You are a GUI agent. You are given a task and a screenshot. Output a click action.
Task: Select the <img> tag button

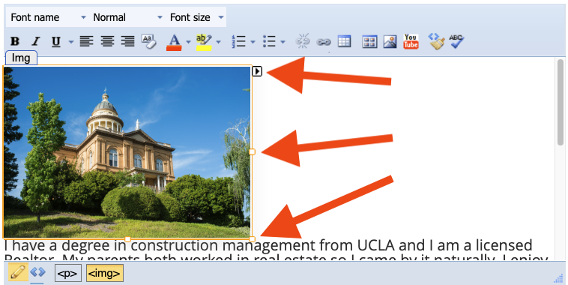pos(105,274)
